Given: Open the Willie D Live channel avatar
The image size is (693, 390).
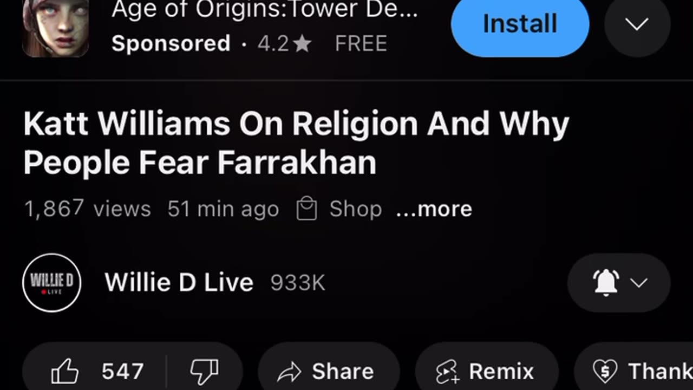Looking at the screenshot, I should [x=52, y=283].
